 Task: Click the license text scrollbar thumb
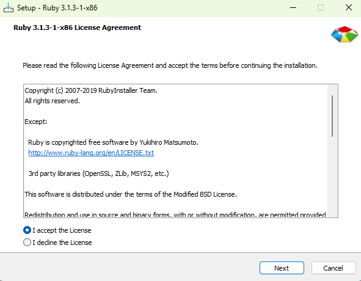(332, 116)
